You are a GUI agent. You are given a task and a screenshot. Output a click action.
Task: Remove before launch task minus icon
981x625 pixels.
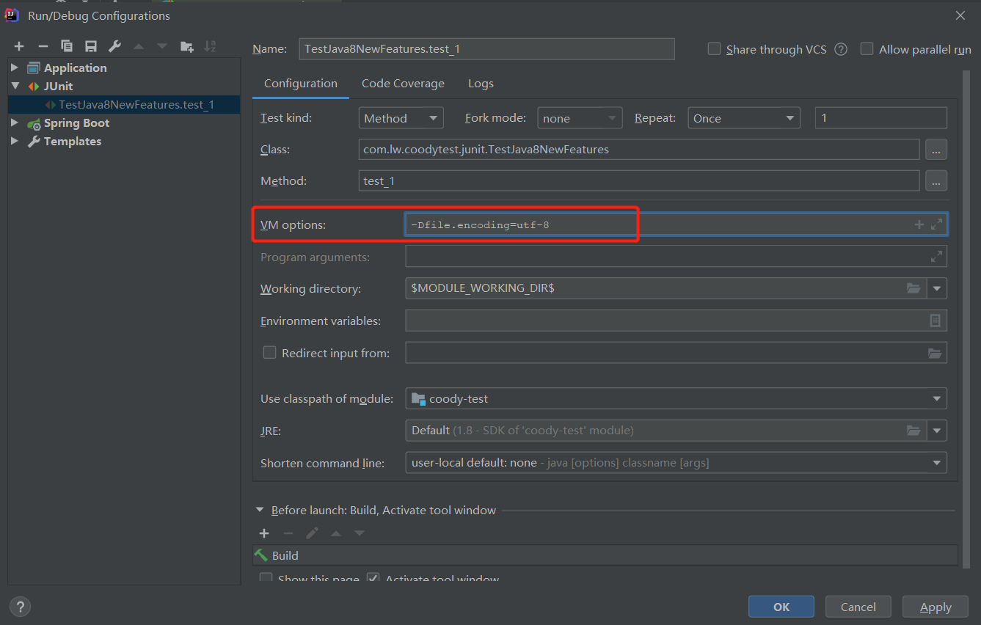pyautogui.click(x=288, y=533)
